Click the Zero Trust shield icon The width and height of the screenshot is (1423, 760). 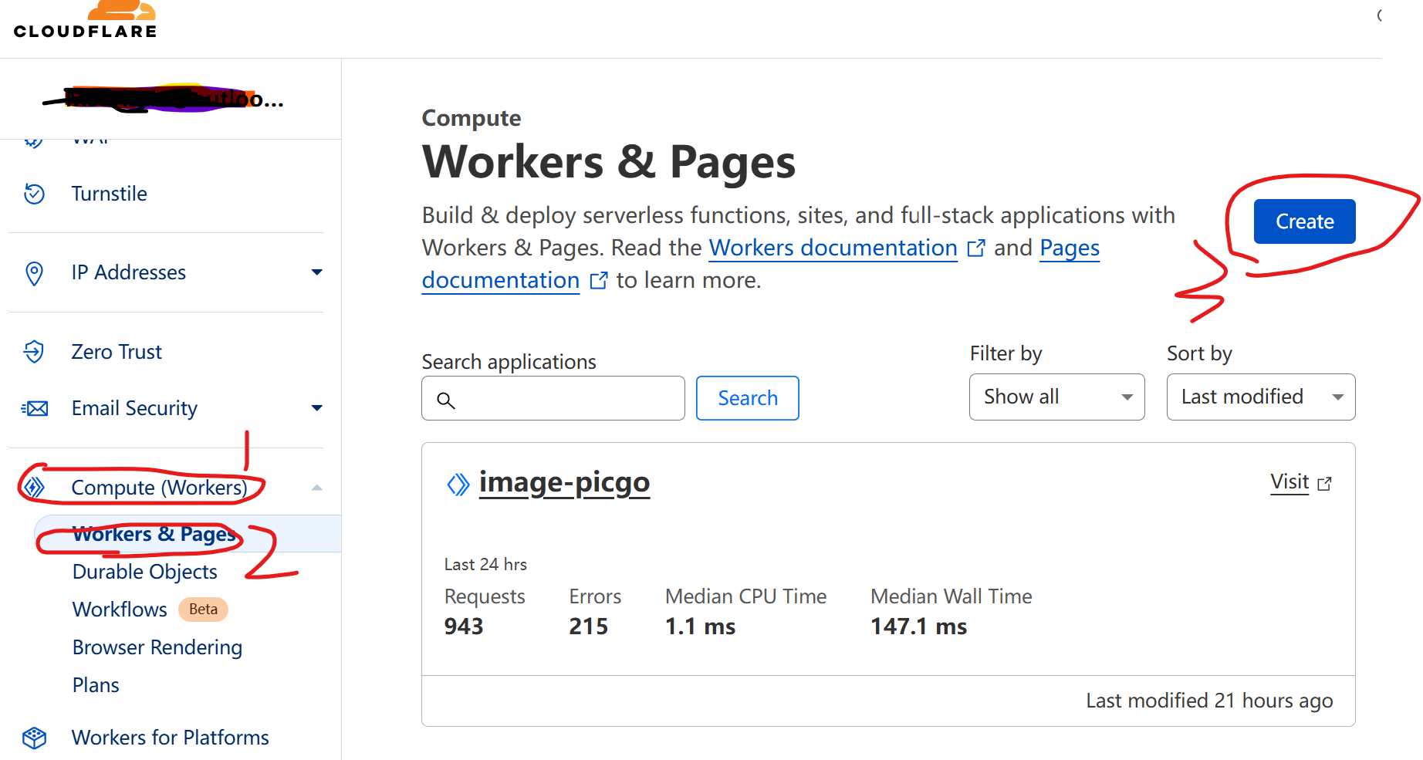point(34,352)
